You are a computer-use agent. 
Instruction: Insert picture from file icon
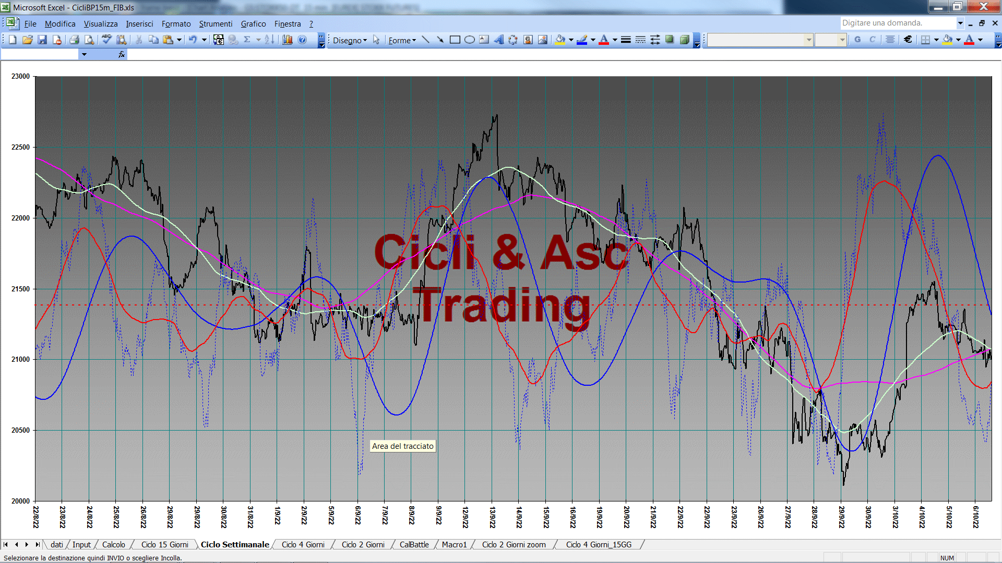tap(543, 40)
